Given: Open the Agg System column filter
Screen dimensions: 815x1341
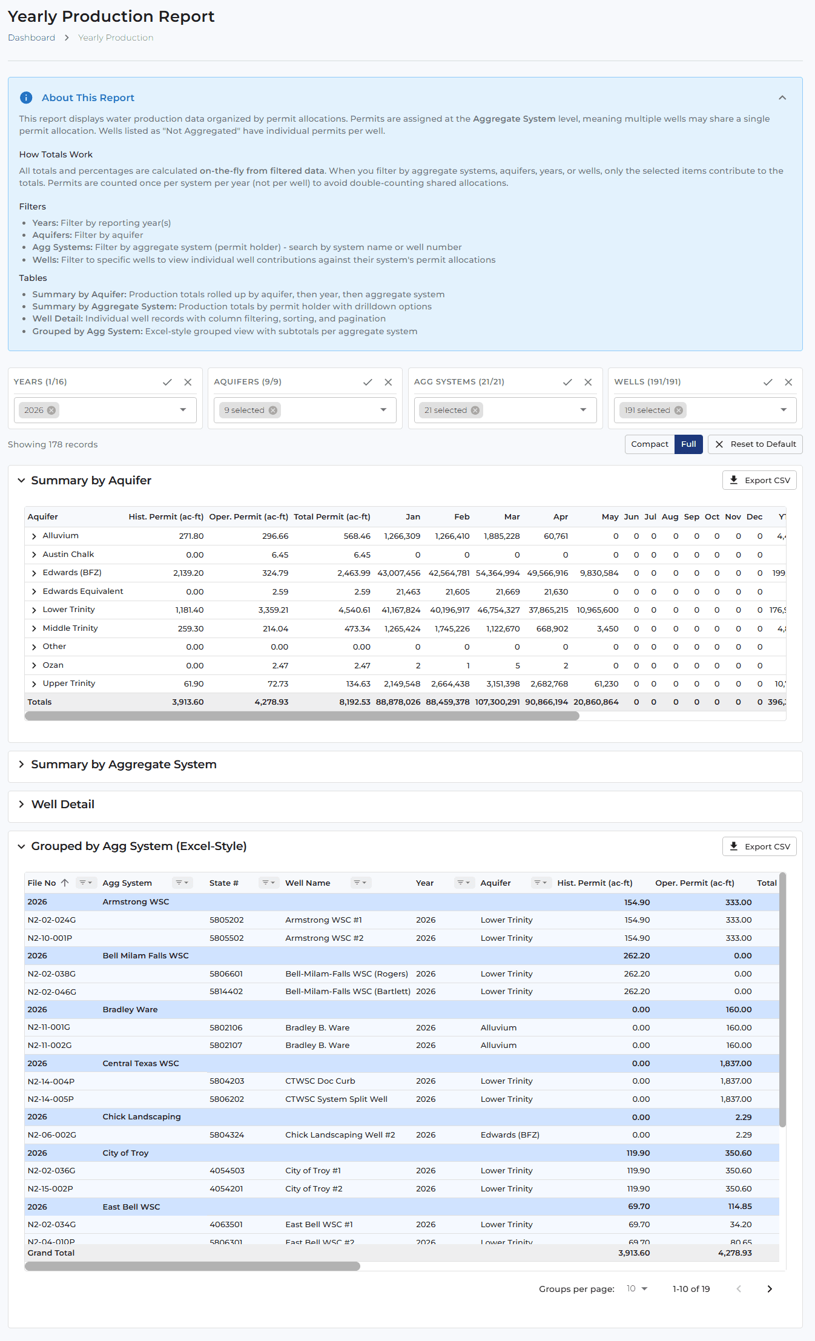Looking at the screenshot, I should (x=182, y=883).
